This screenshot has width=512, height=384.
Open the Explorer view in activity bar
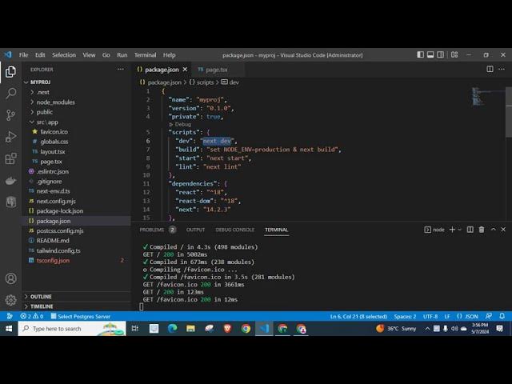click(x=10, y=72)
